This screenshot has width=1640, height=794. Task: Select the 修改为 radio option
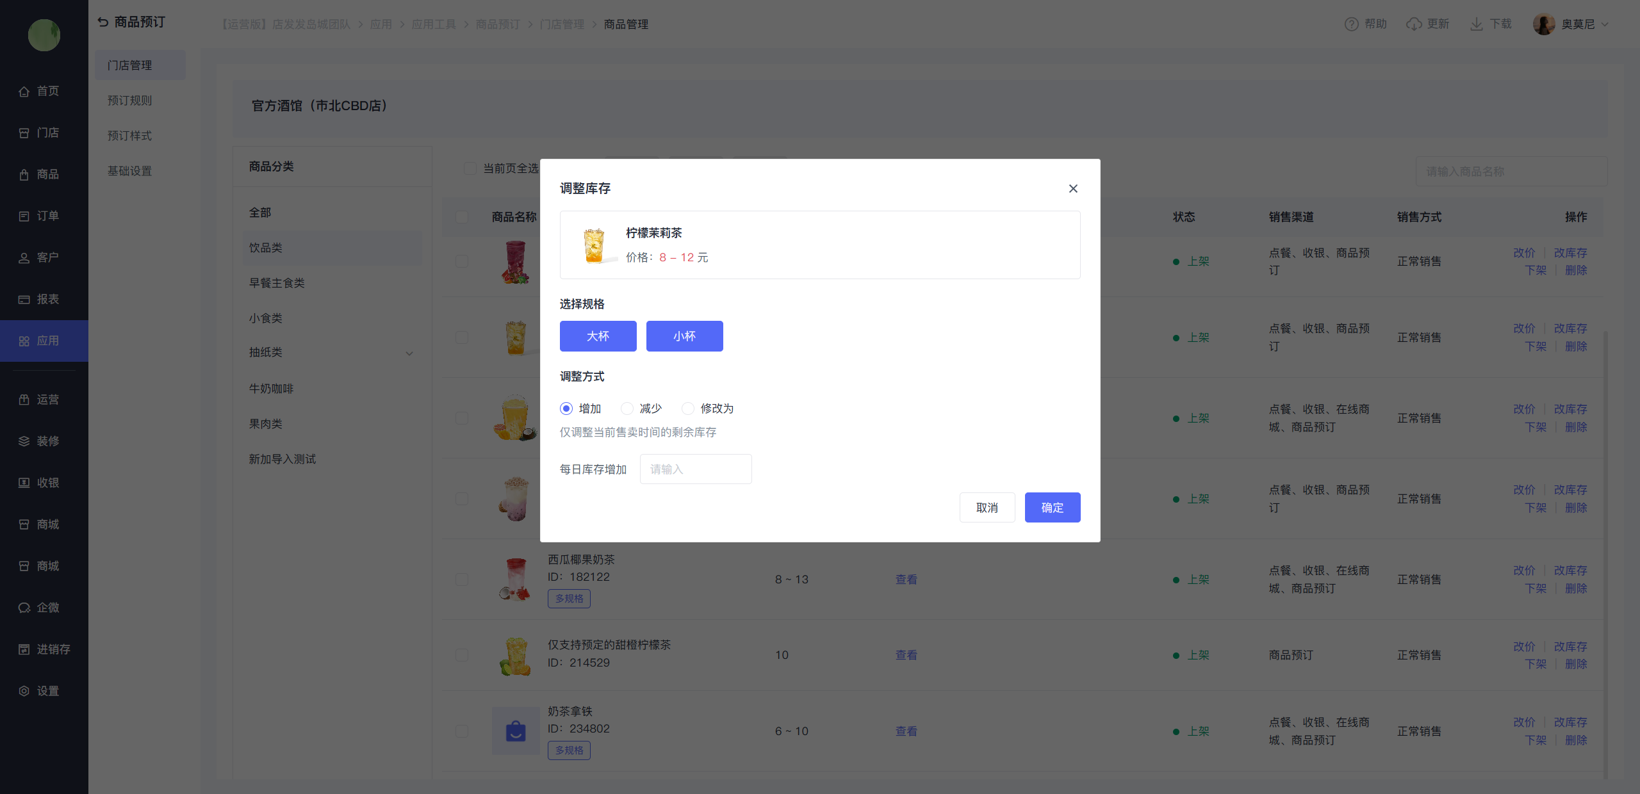[x=688, y=409]
